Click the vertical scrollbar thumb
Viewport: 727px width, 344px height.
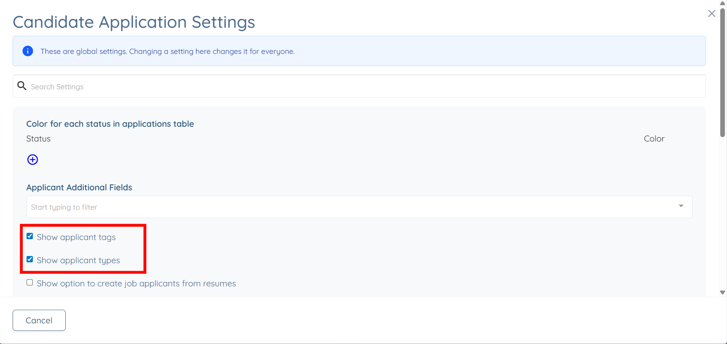pyautogui.click(x=723, y=72)
